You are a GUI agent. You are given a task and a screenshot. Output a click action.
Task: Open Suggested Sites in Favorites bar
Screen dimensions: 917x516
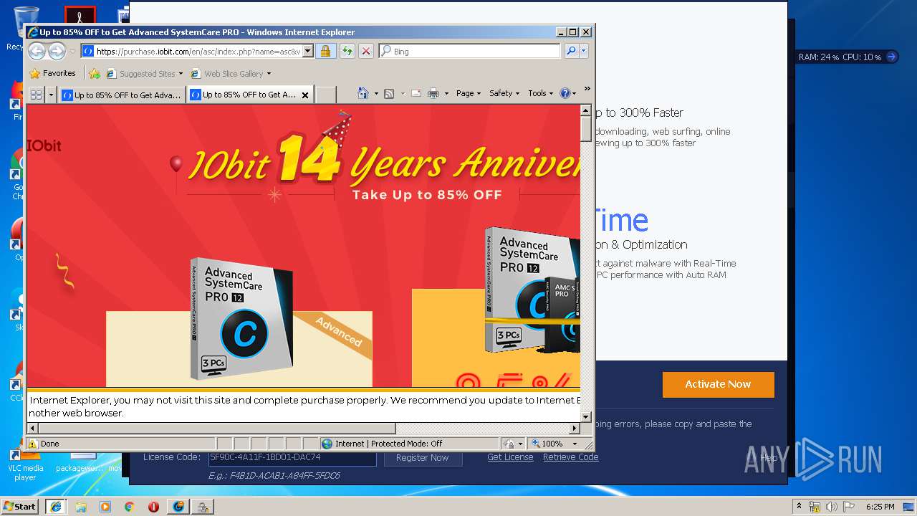pos(145,73)
